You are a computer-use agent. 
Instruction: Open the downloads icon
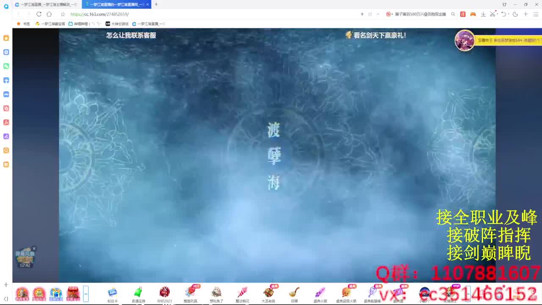[483, 14]
